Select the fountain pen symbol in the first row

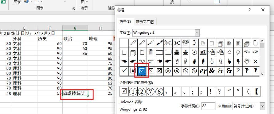[x=142, y=43]
